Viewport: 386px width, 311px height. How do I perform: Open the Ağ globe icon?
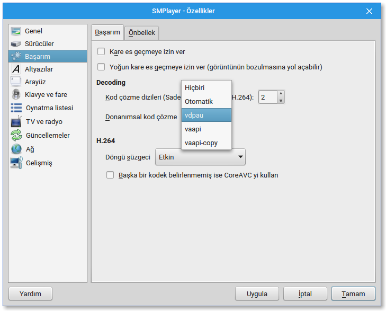click(x=16, y=149)
